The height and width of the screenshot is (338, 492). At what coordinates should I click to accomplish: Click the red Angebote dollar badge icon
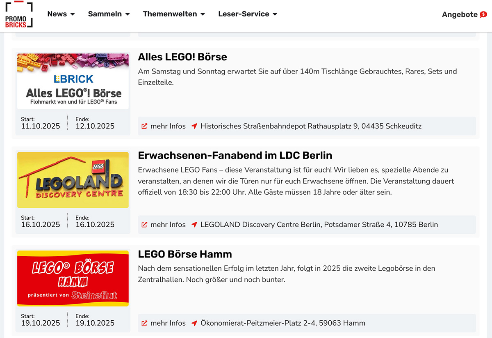pos(483,14)
